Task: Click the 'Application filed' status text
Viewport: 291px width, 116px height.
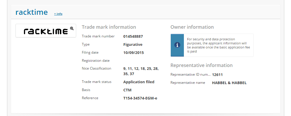Action: click(x=139, y=82)
